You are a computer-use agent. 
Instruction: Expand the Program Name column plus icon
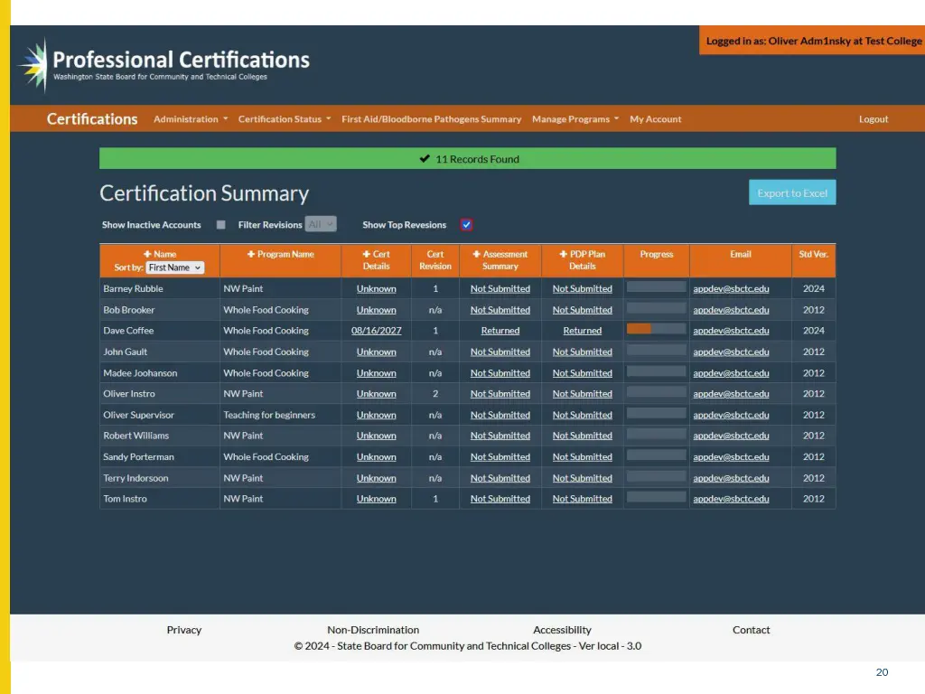[251, 254]
